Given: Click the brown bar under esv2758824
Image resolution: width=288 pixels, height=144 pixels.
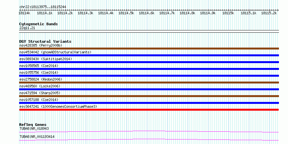Looking at the screenshot, I should click(x=149, y=83).
